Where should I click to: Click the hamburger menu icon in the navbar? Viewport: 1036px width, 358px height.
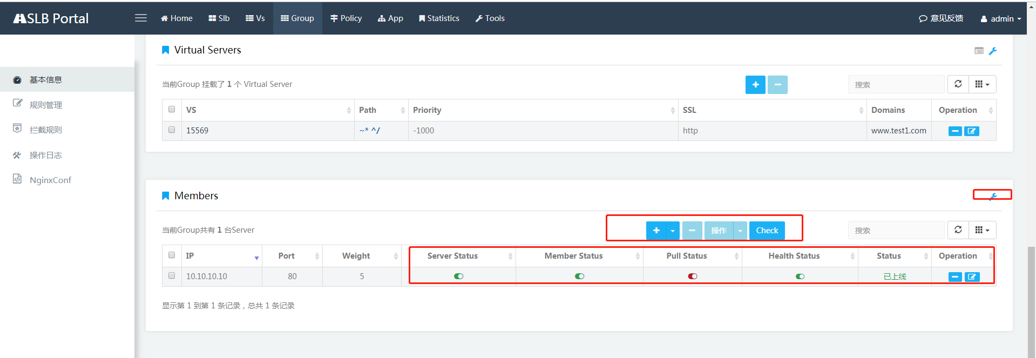141,18
